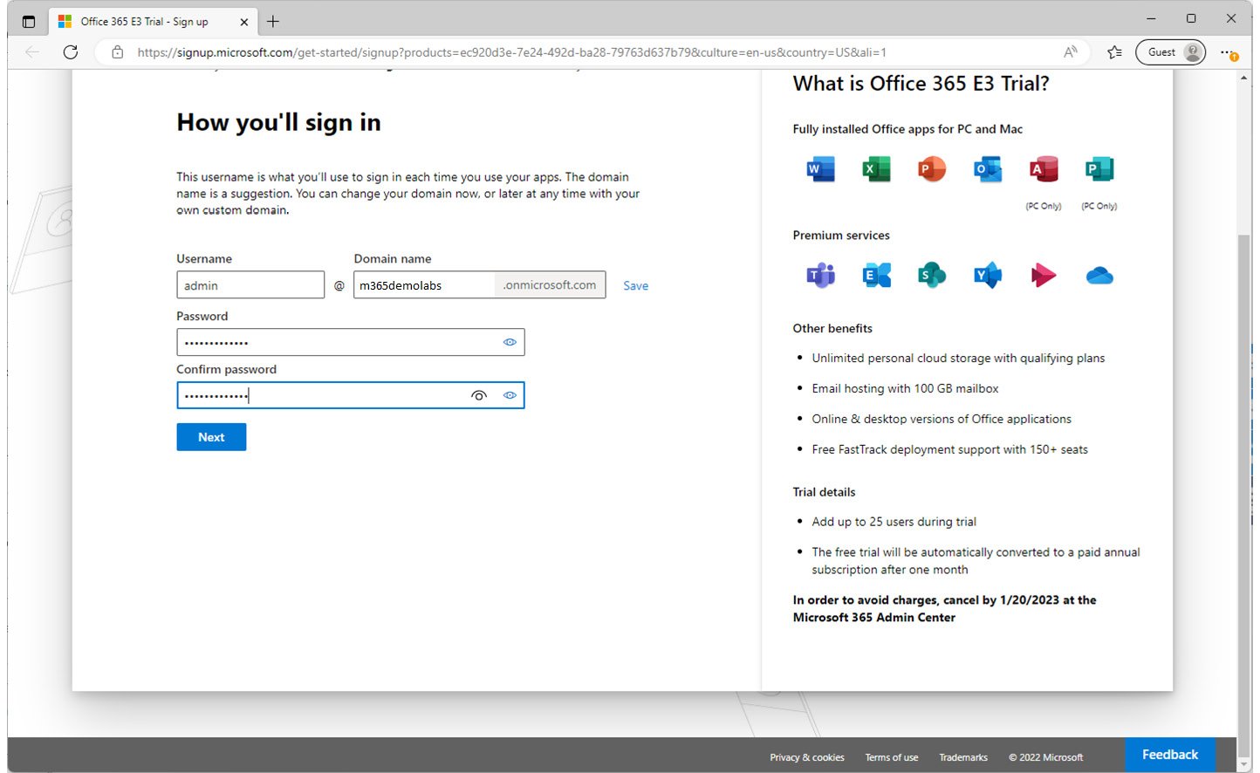Open the Guest profile button
The image size is (1260, 773).
click(1170, 52)
